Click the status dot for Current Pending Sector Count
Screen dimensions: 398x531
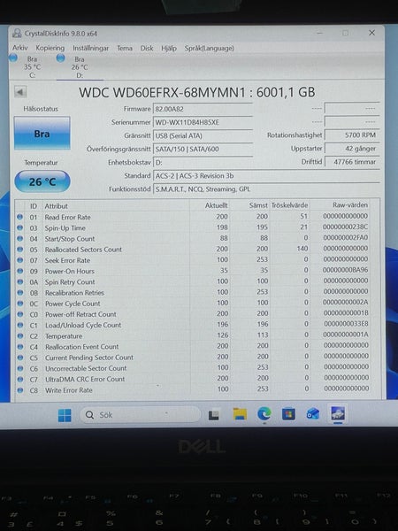(20, 358)
